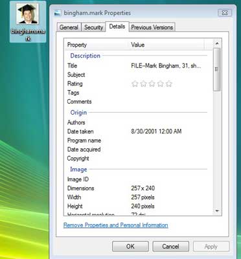This screenshot has width=241, height=259.
Task: Click the vertical scrollbar thumb
Action: point(217,69)
